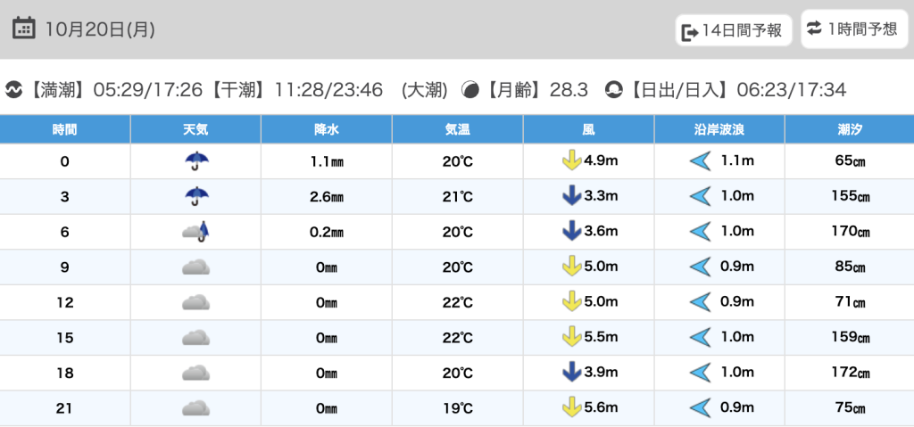914x427 pixels.
Task: Click the sunrise icon beside 日出/日入
Action: [x=614, y=90]
